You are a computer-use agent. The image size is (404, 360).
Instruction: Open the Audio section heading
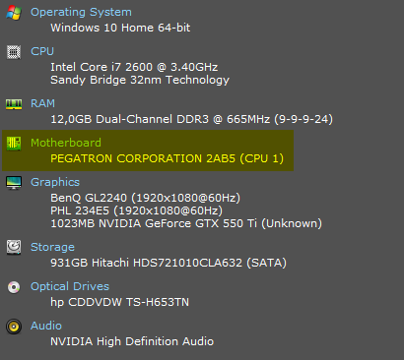[x=46, y=326]
